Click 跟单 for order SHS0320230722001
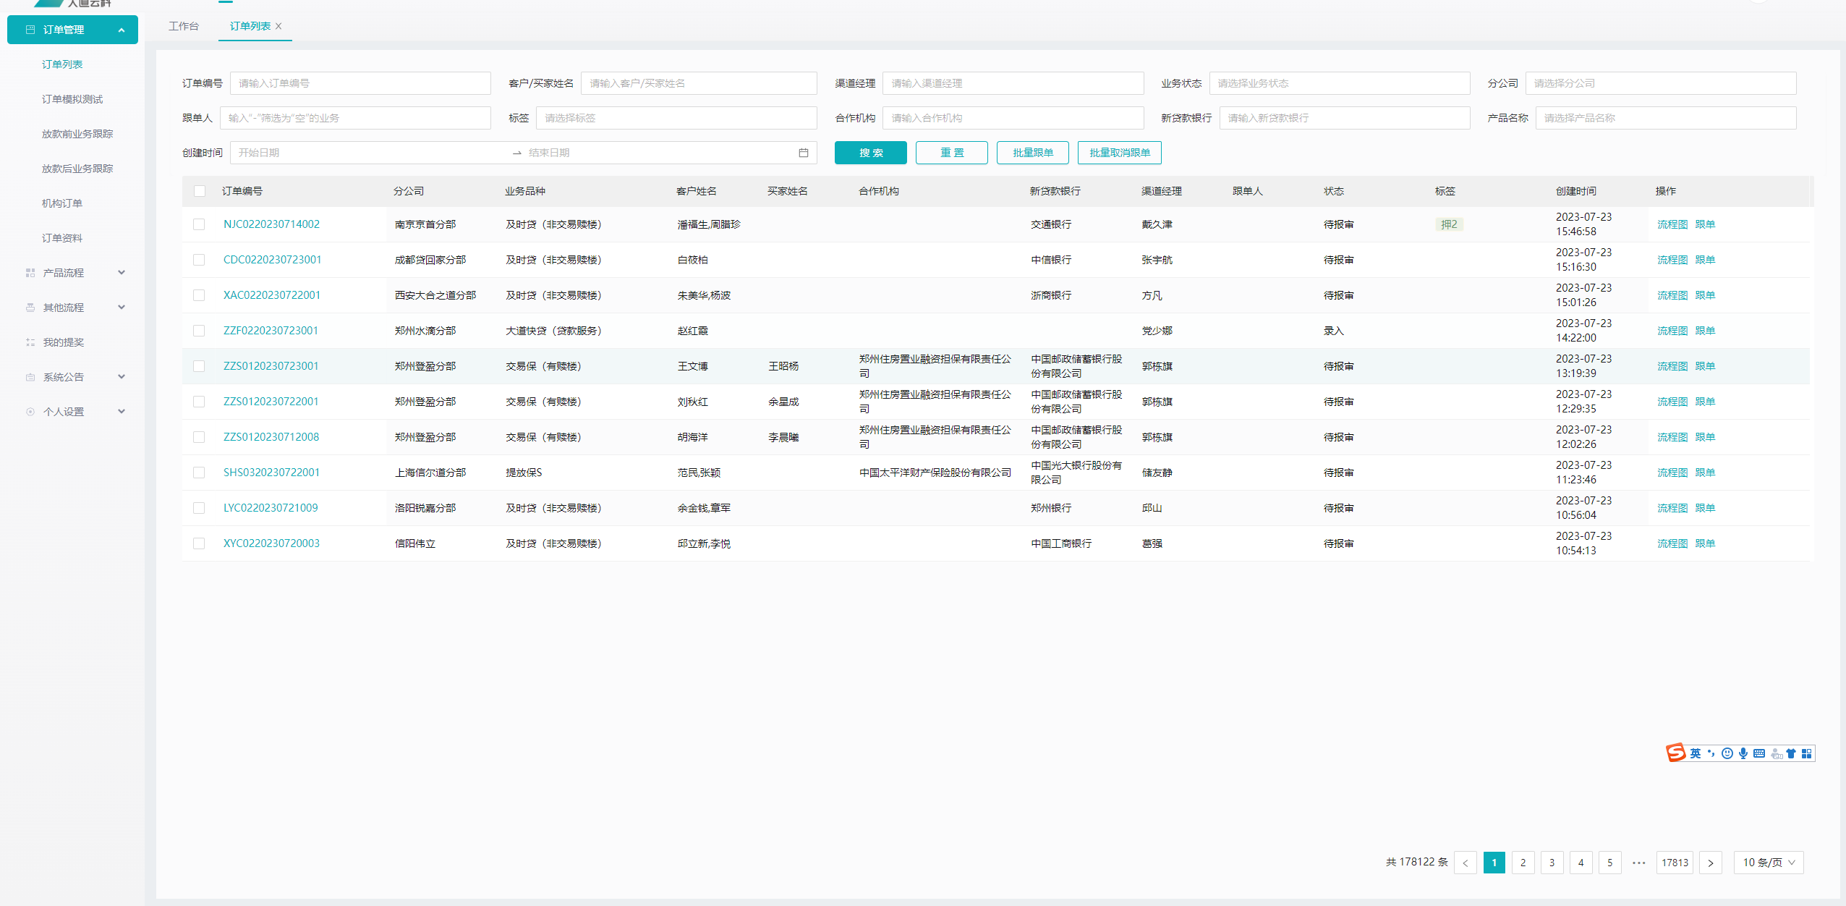Screen dimensions: 1846x906 click(1705, 473)
